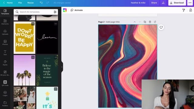The image size is (194, 109).
Task: Open the Photos sidebar tab
Action: pyautogui.click(x=5, y=42)
